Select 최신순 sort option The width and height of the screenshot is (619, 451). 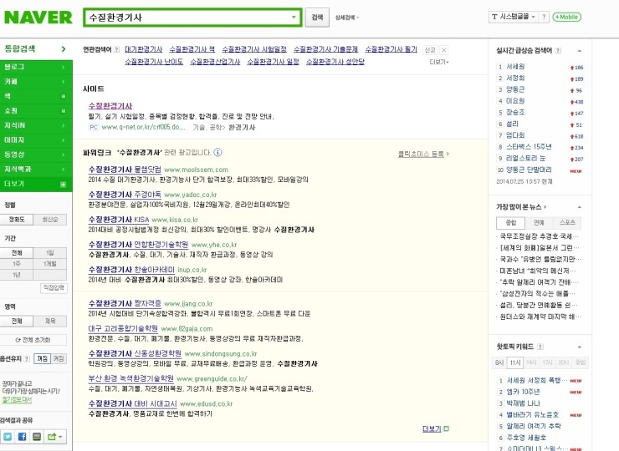pyautogui.click(x=50, y=220)
